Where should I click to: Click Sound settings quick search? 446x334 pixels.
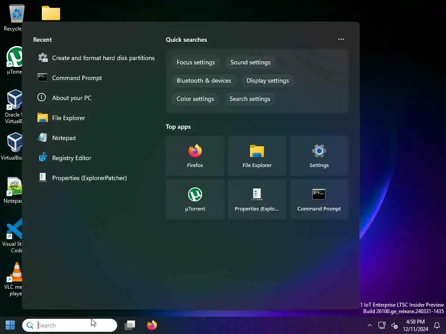[250, 62]
